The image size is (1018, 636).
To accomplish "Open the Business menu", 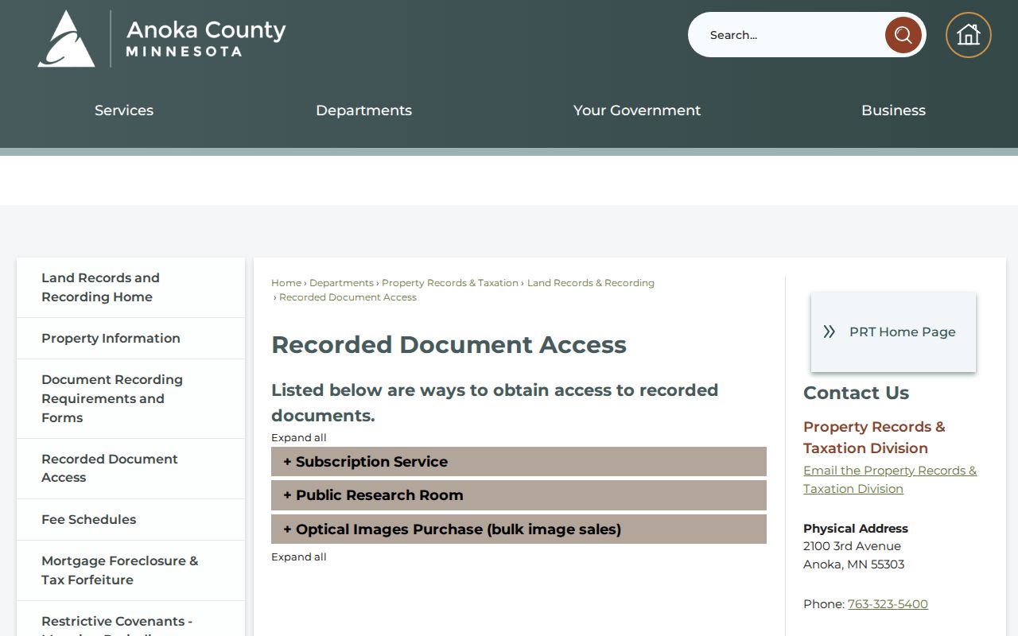I will (893, 111).
